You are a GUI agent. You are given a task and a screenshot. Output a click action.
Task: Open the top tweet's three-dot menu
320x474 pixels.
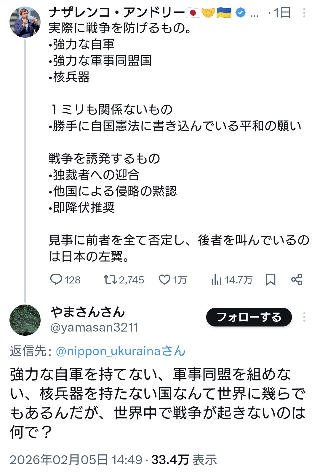pyautogui.click(x=304, y=13)
